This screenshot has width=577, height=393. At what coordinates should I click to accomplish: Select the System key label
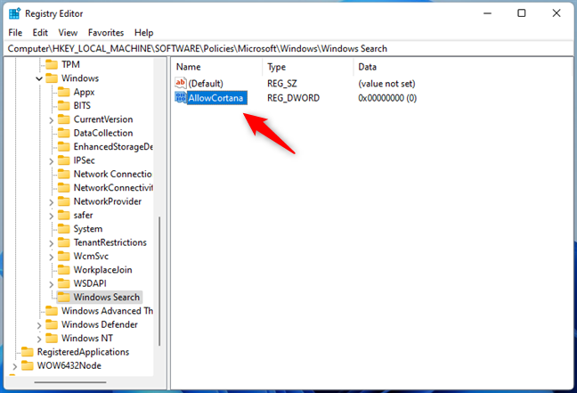(x=88, y=228)
